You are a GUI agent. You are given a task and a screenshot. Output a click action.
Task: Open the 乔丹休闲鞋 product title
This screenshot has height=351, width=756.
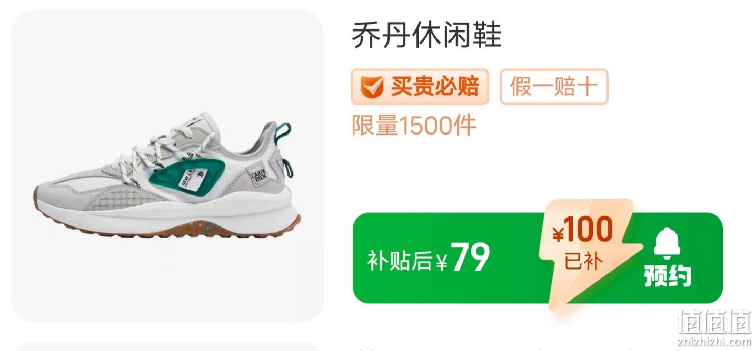tap(426, 36)
